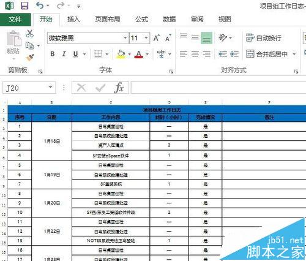Image resolution: width=306 pixels, height=261 pixels.
Task: Click the Insert Function fx icon
Action: pos(119,88)
